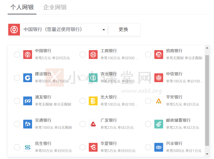Click the blue 浦发银行 logo
This screenshot has height=159, width=214.
[x=28, y=101]
